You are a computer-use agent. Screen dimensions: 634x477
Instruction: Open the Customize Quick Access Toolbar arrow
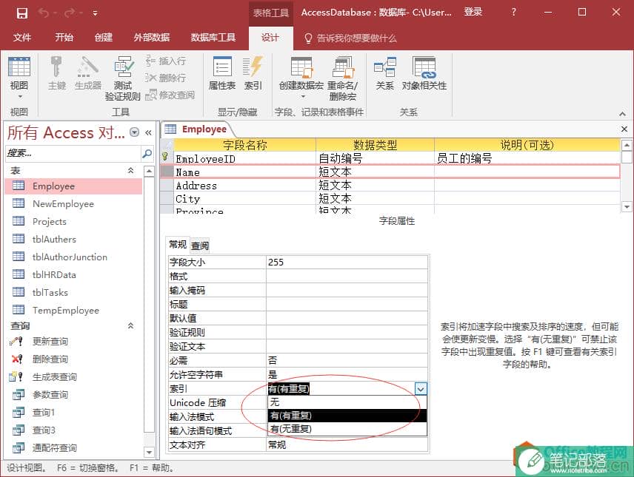tap(95, 13)
